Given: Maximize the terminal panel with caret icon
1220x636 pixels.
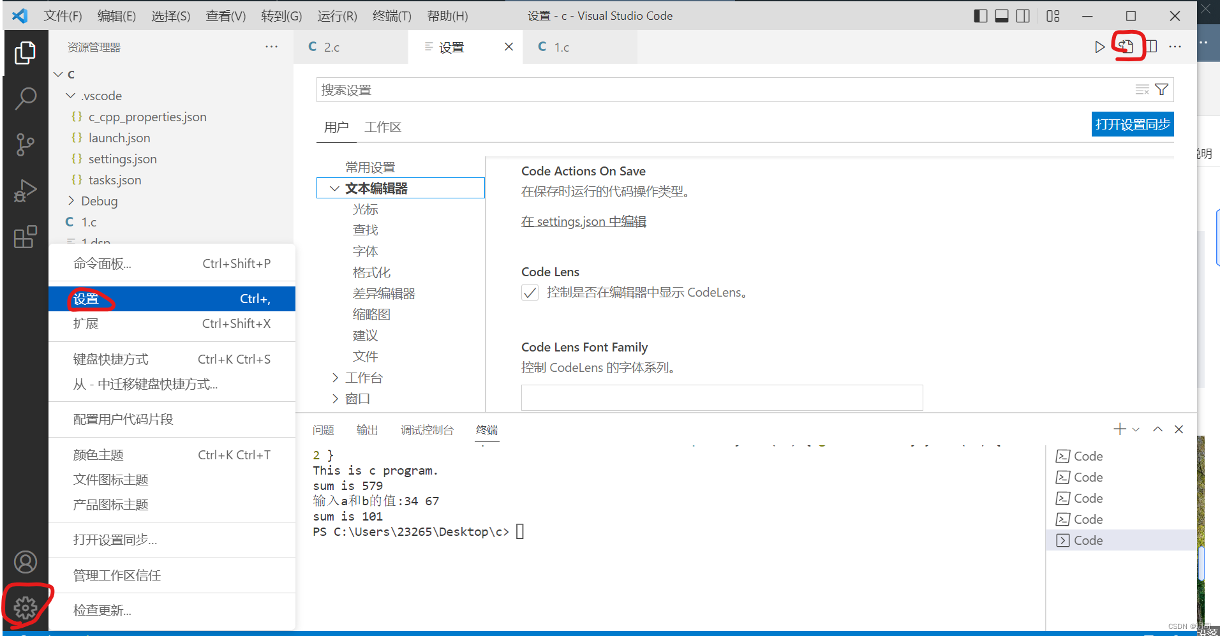Looking at the screenshot, I should click(1157, 429).
